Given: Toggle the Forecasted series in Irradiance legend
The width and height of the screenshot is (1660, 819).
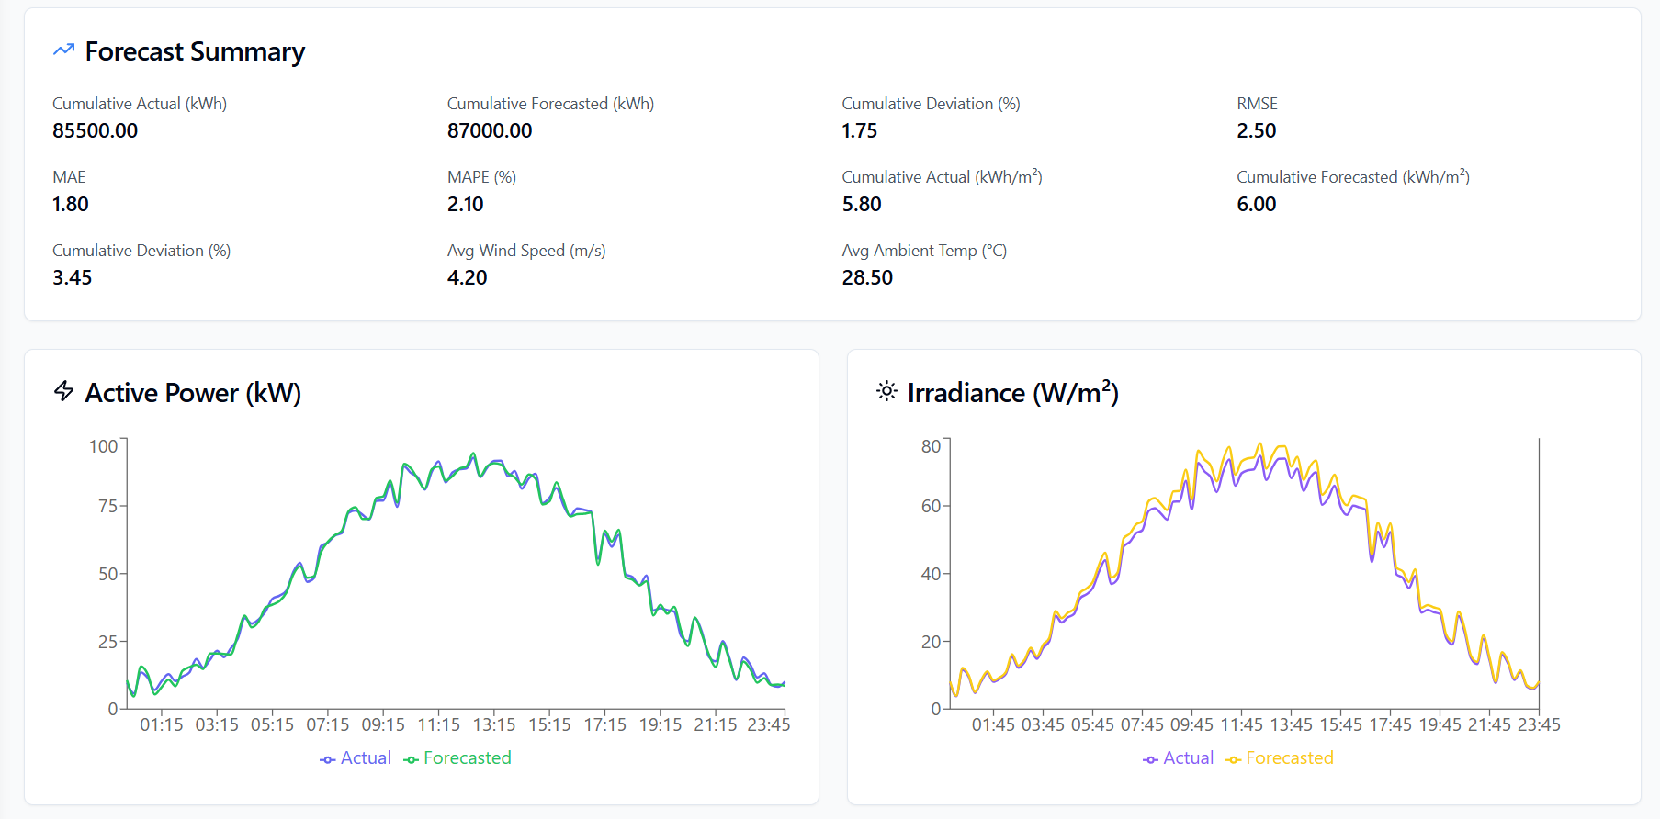Looking at the screenshot, I should click(1280, 758).
